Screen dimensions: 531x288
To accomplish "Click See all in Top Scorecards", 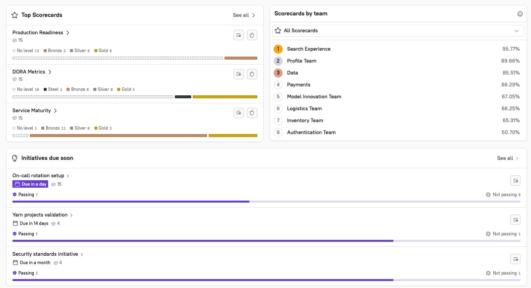I will (x=244, y=15).
